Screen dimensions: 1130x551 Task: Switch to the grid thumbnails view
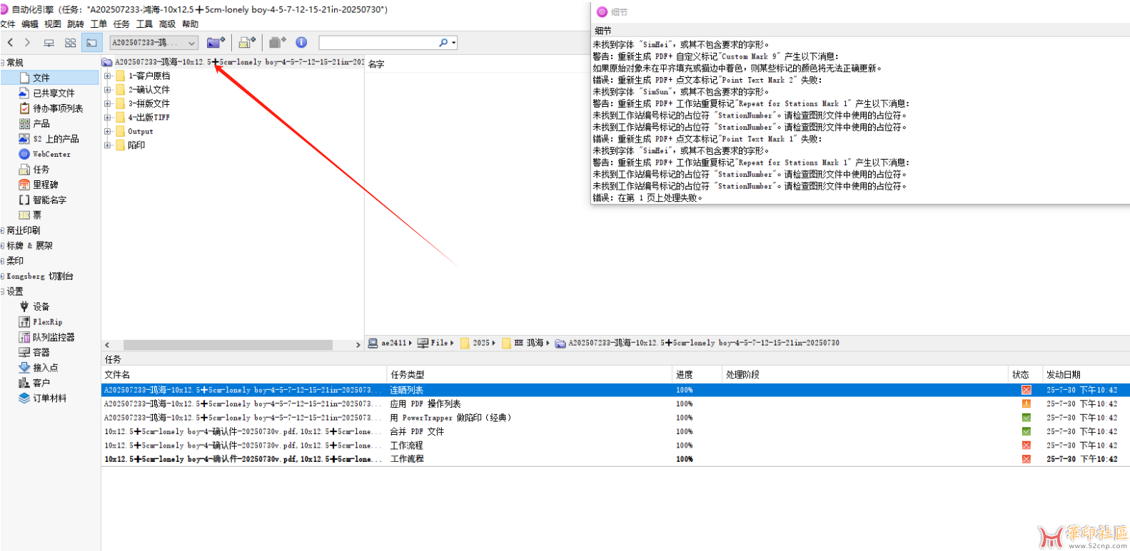(x=70, y=43)
